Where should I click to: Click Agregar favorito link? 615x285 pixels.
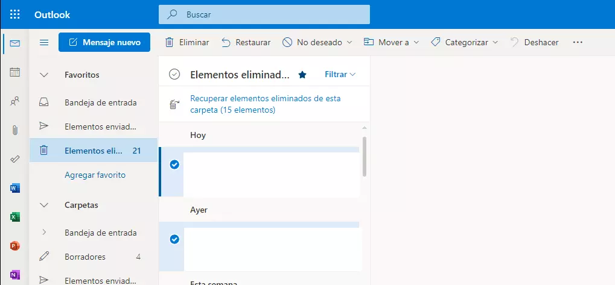point(95,175)
